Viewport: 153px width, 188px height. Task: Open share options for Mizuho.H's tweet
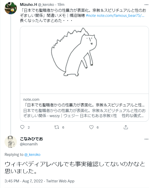click(x=126, y=127)
